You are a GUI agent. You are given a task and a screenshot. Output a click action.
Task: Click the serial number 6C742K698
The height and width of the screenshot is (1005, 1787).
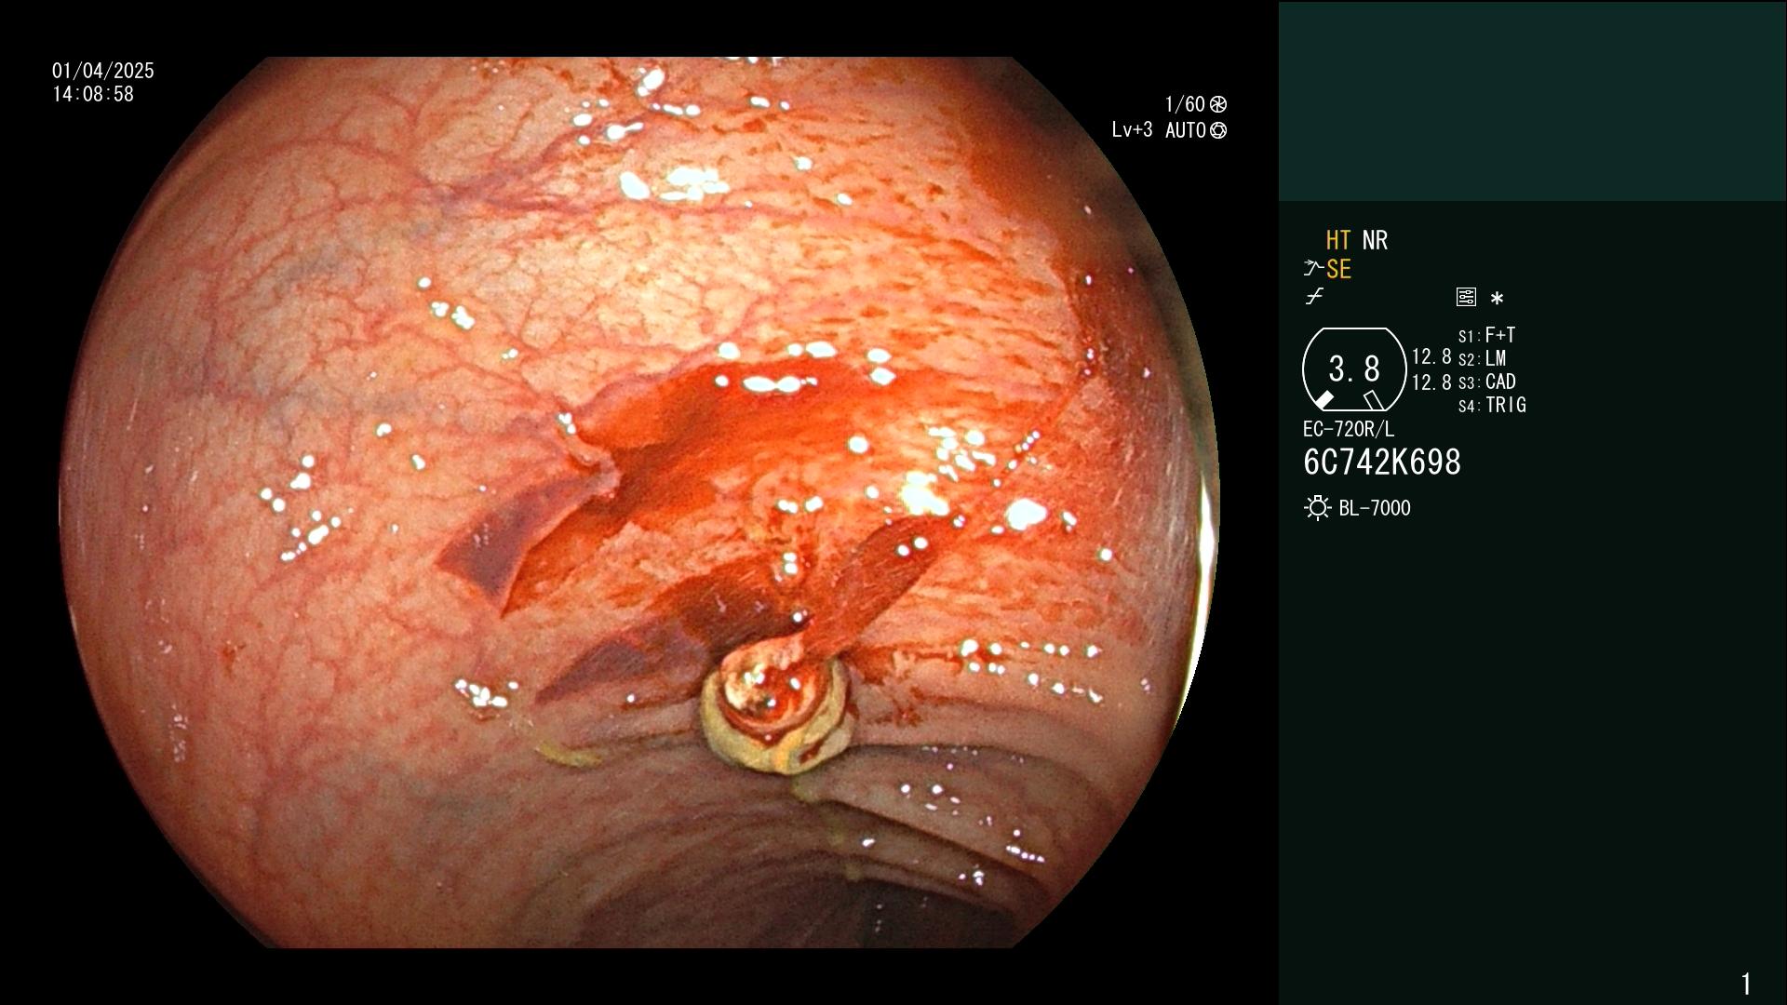[1382, 462]
